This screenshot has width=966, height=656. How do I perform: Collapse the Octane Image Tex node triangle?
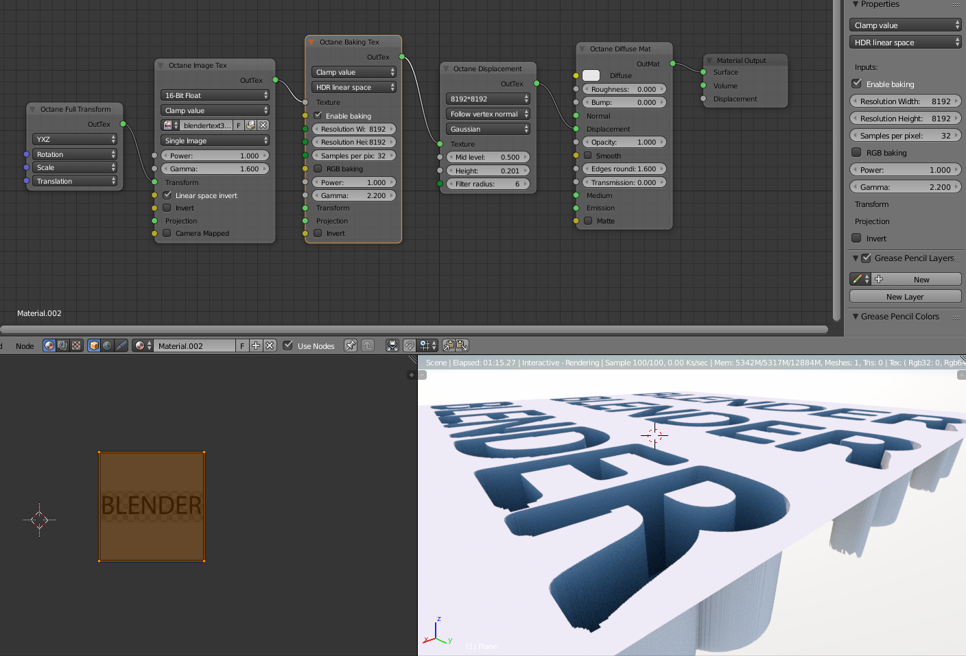(161, 65)
